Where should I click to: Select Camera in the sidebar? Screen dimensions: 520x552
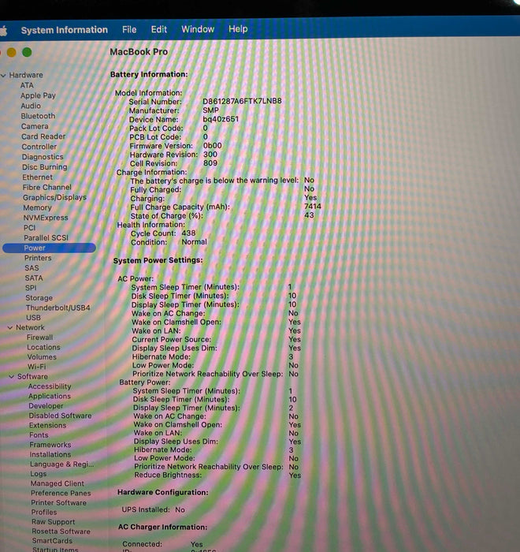pos(35,126)
